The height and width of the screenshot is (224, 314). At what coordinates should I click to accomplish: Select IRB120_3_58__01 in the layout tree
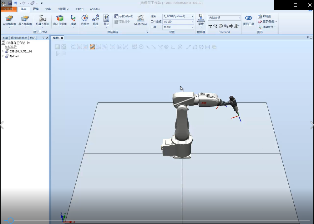point(21,51)
